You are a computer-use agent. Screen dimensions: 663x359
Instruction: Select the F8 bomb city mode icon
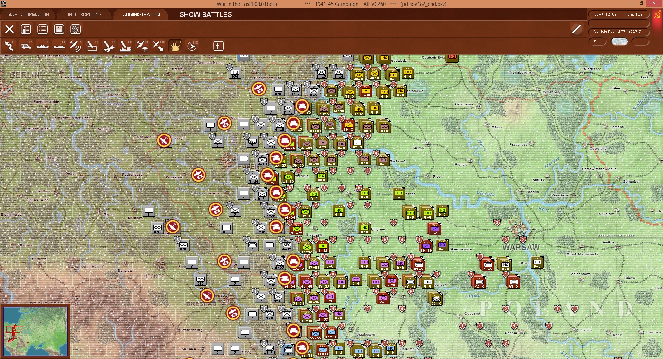[x=125, y=46]
